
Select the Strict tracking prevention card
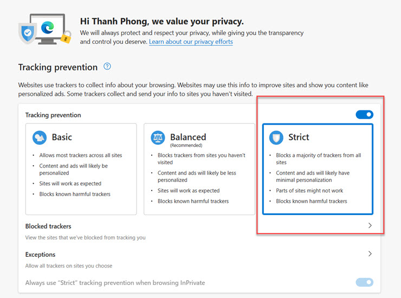318,169
